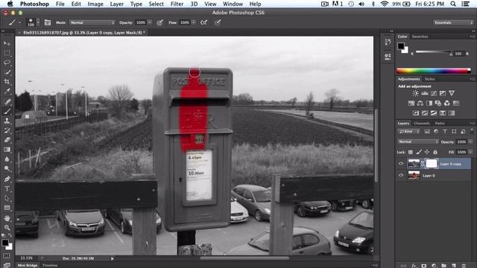
Task: Open the brush Mode dropdown
Action: (x=92, y=22)
